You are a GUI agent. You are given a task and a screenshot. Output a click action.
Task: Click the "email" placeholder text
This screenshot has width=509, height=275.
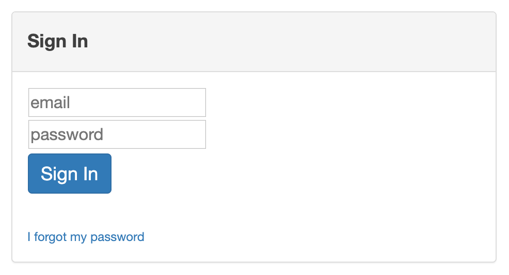pyautogui.click(x=51, y=102)
